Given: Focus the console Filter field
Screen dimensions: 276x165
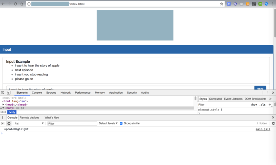Looking at the screenshot, I should [72, 124].
